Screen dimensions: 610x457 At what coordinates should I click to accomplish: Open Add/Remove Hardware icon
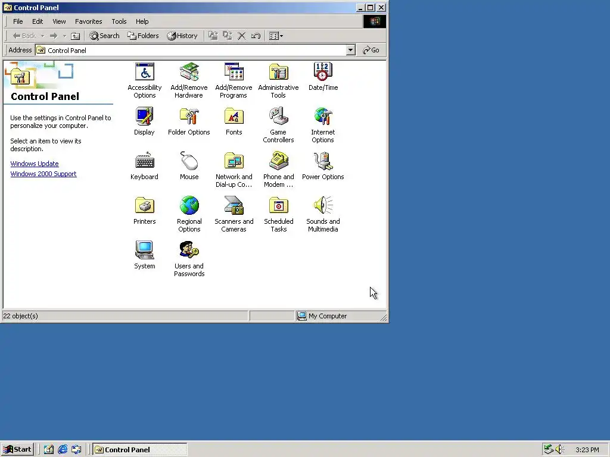(x=189, y=80)
